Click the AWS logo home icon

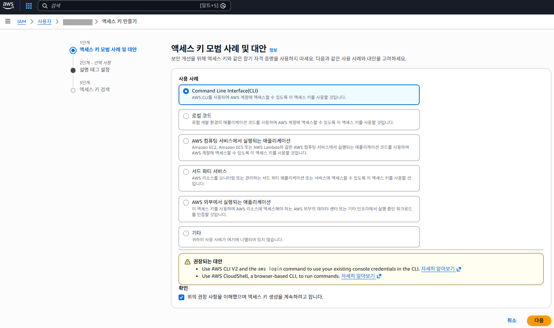pos(8,5)
